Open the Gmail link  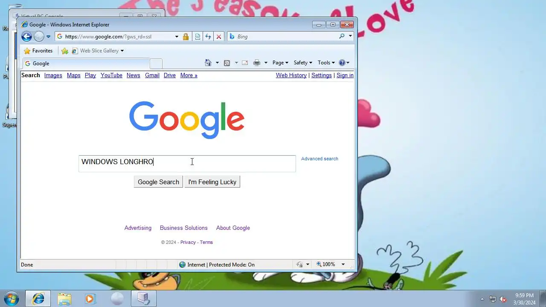click(152, 75)
